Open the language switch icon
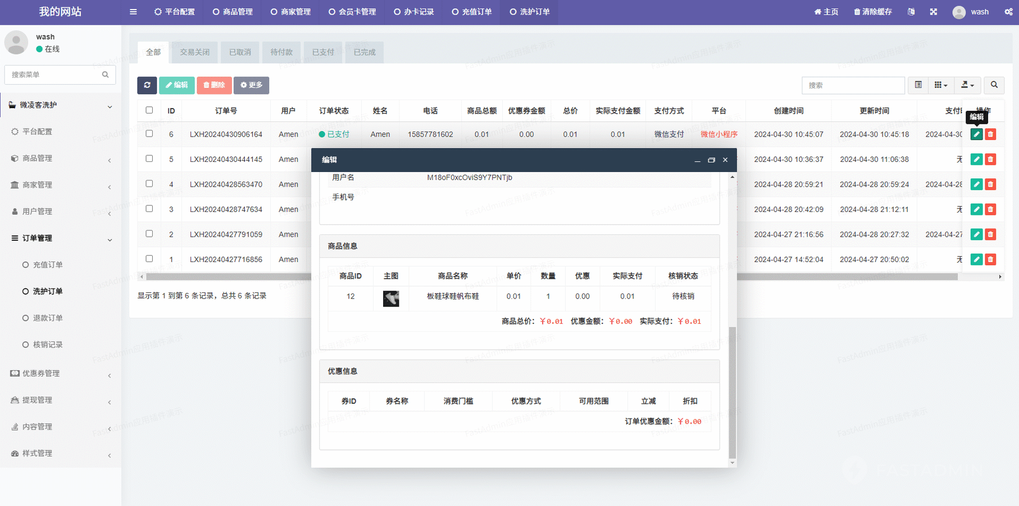Viewport: 1019px width, 506px height. click(911, 12)
